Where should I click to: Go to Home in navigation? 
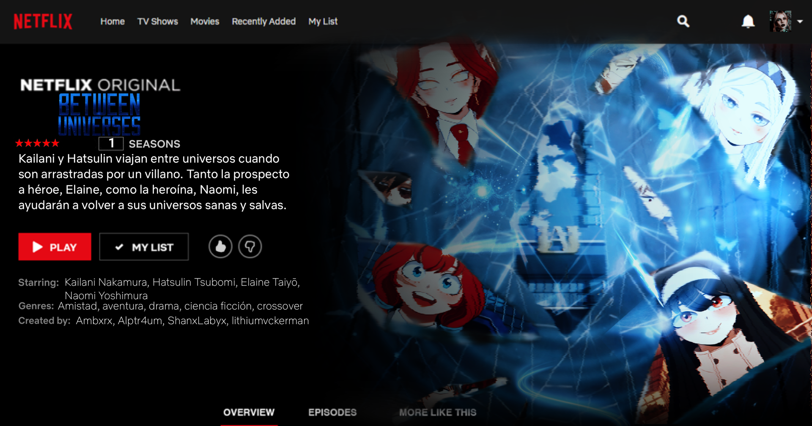(112, 22)
